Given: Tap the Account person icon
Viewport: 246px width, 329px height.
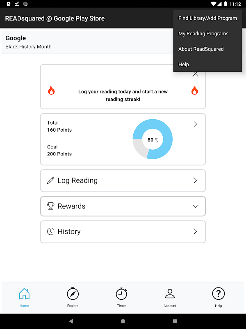Looking at the screenshot, I should 170,294.
